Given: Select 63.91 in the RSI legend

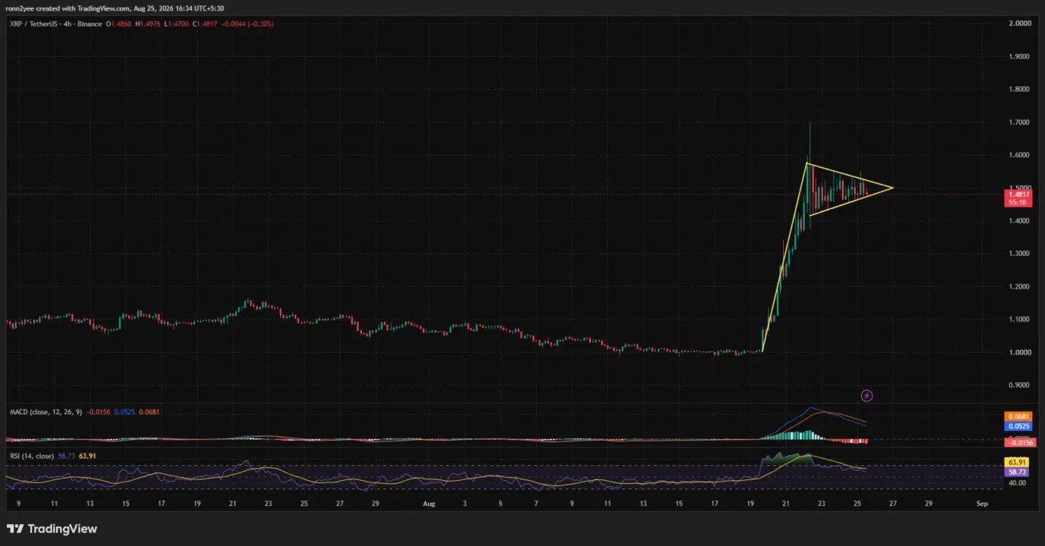Looking at the screenshot, I should (x=86, y=456).
